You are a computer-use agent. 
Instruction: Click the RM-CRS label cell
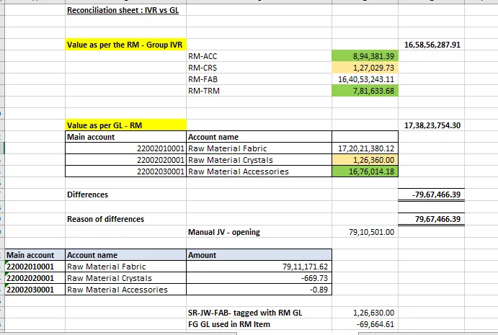[x=259, y=68]
